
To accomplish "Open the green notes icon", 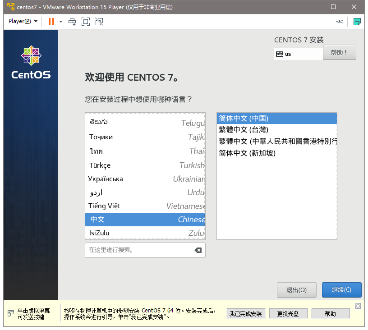I will coord(357,21).
